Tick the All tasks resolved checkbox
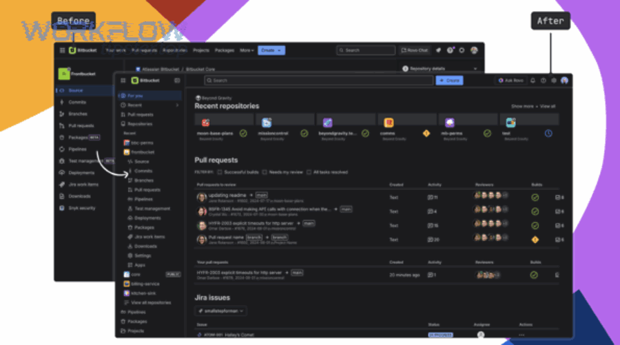This screenshot has height=345, width=620. pos(309,172)
